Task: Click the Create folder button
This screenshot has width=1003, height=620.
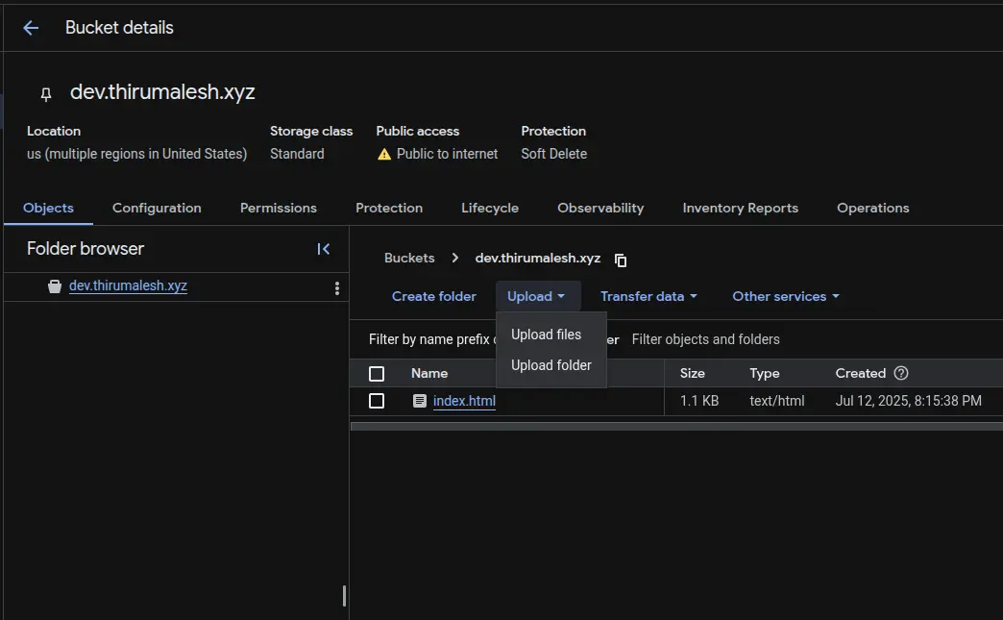Action: pos(434,296)
